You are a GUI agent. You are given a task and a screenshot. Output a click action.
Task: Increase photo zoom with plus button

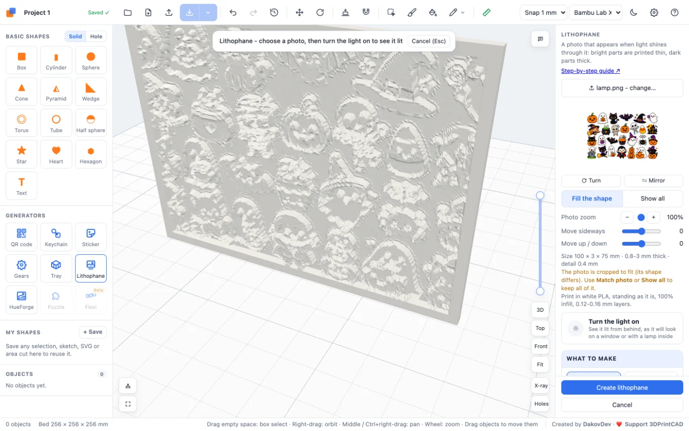tap(654, 217)
